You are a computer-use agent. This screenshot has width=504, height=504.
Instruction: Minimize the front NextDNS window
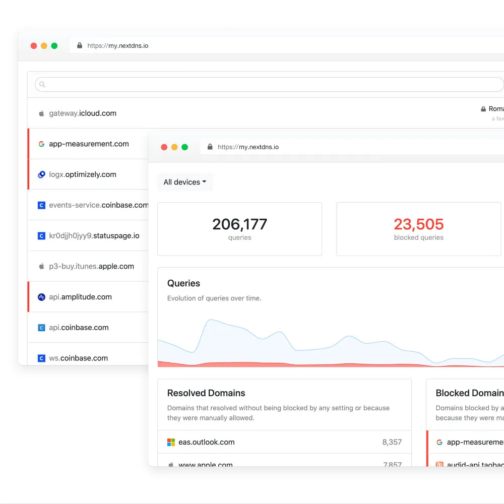coord(174,147)
